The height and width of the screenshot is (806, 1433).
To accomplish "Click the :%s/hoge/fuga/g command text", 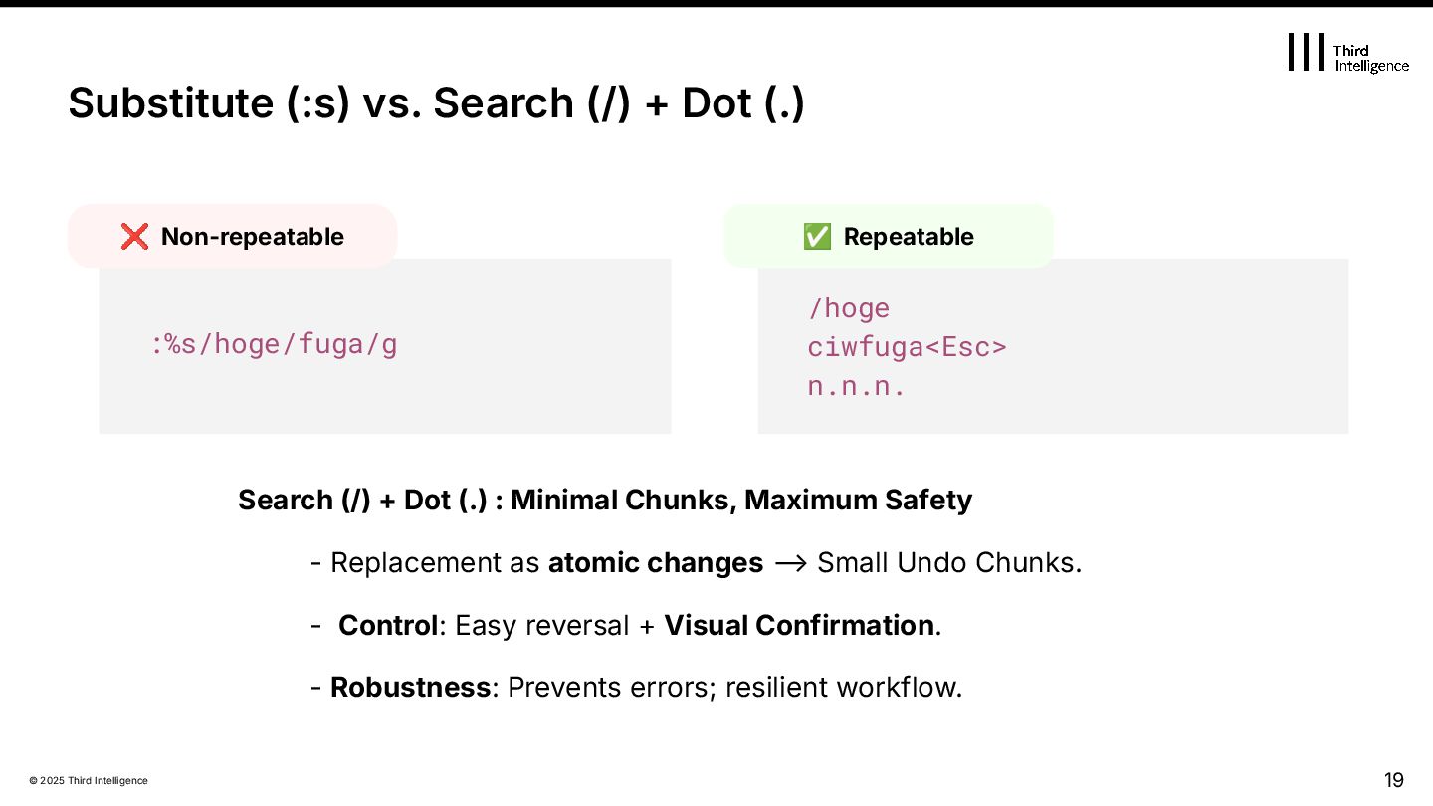I will coord(274,345).
